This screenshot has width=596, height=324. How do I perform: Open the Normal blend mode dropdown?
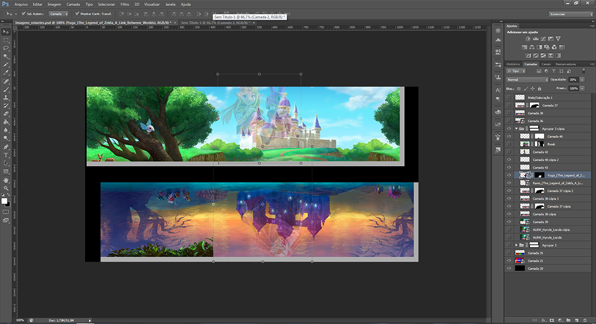point(527,79)
